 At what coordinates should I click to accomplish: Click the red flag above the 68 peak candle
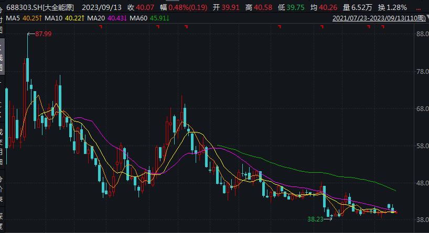click(186, 27)
